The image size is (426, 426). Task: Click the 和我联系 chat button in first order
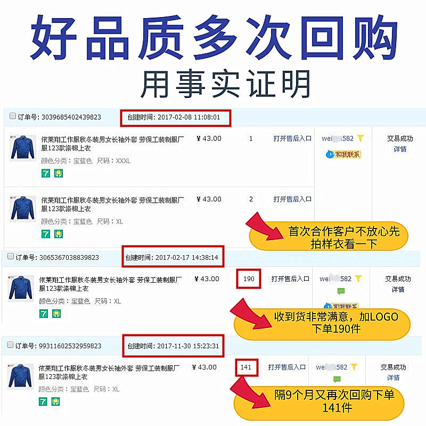(343, 154)
